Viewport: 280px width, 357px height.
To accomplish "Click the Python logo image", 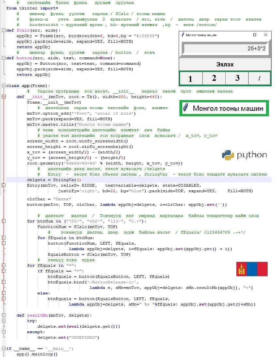I will pos(244,155).
